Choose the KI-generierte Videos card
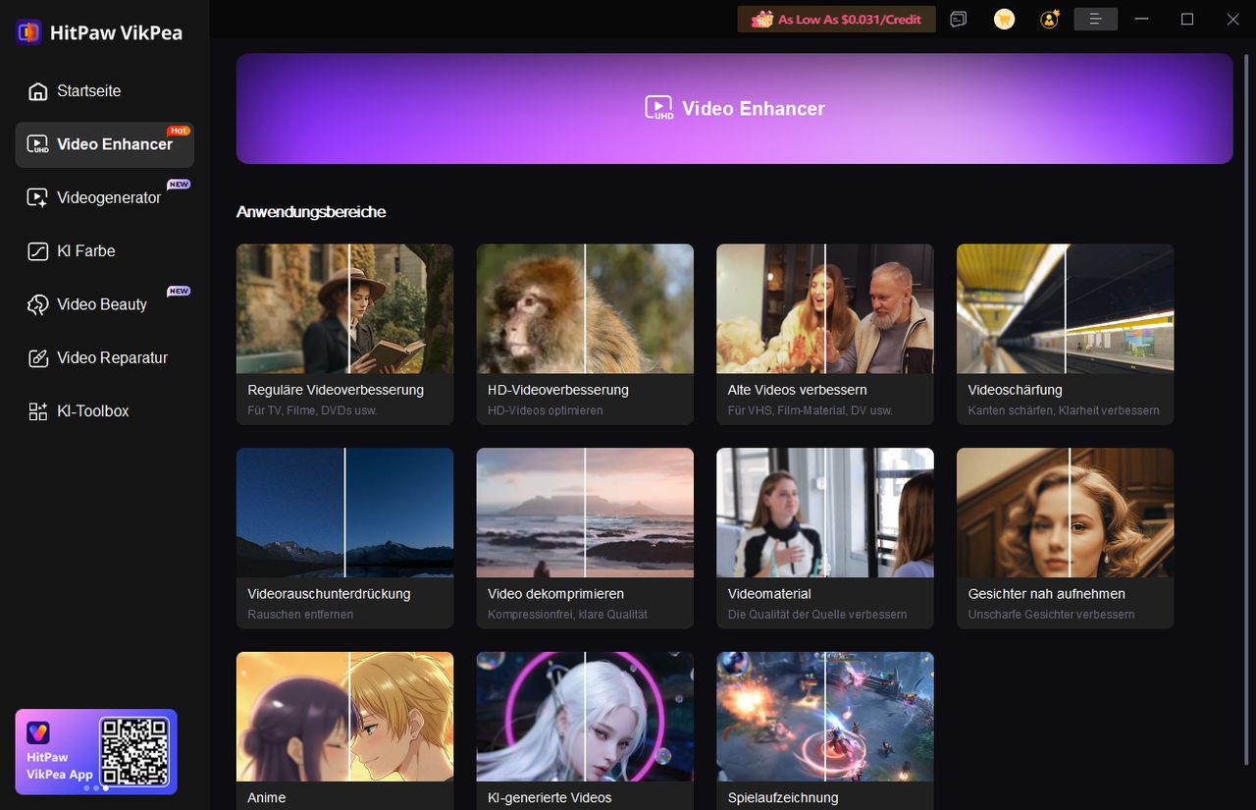This screenshot has width=1256, height=810. (585, 730)
